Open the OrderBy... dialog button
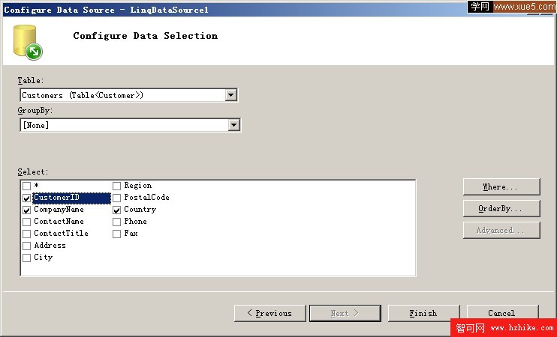This screenshot has width=557, height=337. pos(501,208)
